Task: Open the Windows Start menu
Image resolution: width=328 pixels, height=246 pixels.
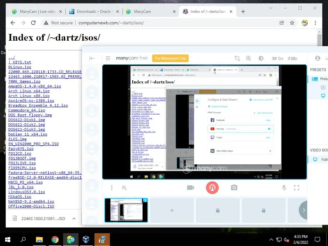Action: [x=8, y=240]
